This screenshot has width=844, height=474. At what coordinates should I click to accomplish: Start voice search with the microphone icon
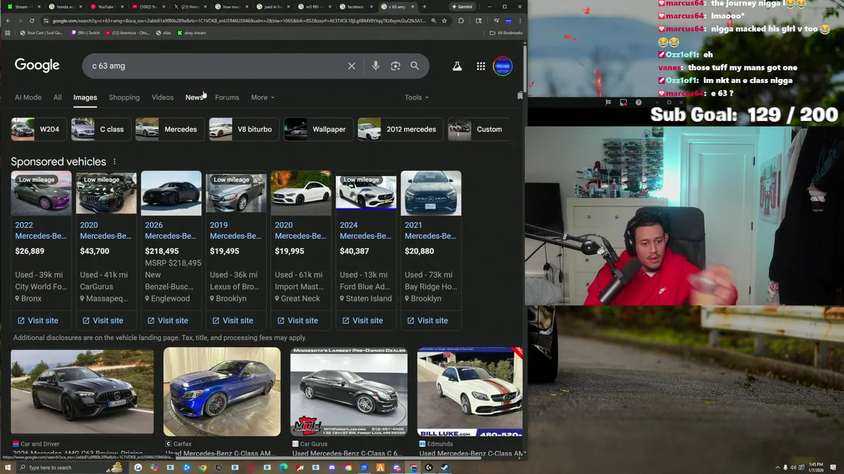point(375,66)
